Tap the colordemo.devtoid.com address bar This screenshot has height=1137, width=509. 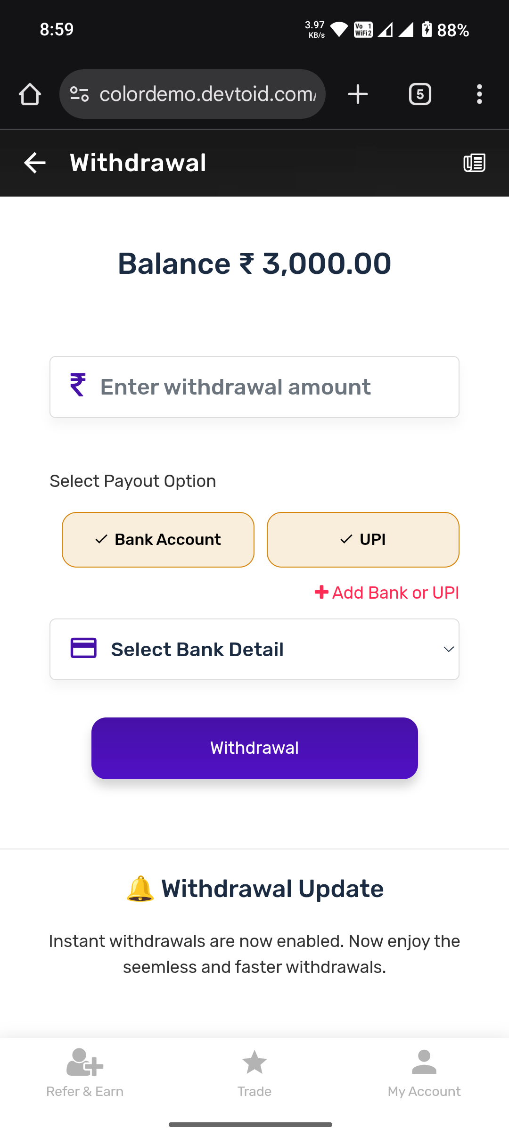click(x=207, y=94)
